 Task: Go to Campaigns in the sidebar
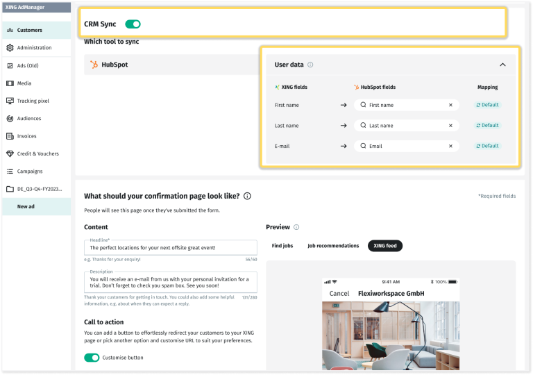pos(29,171)
